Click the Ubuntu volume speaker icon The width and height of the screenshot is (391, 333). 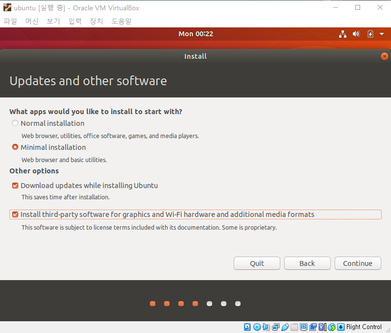356,34
